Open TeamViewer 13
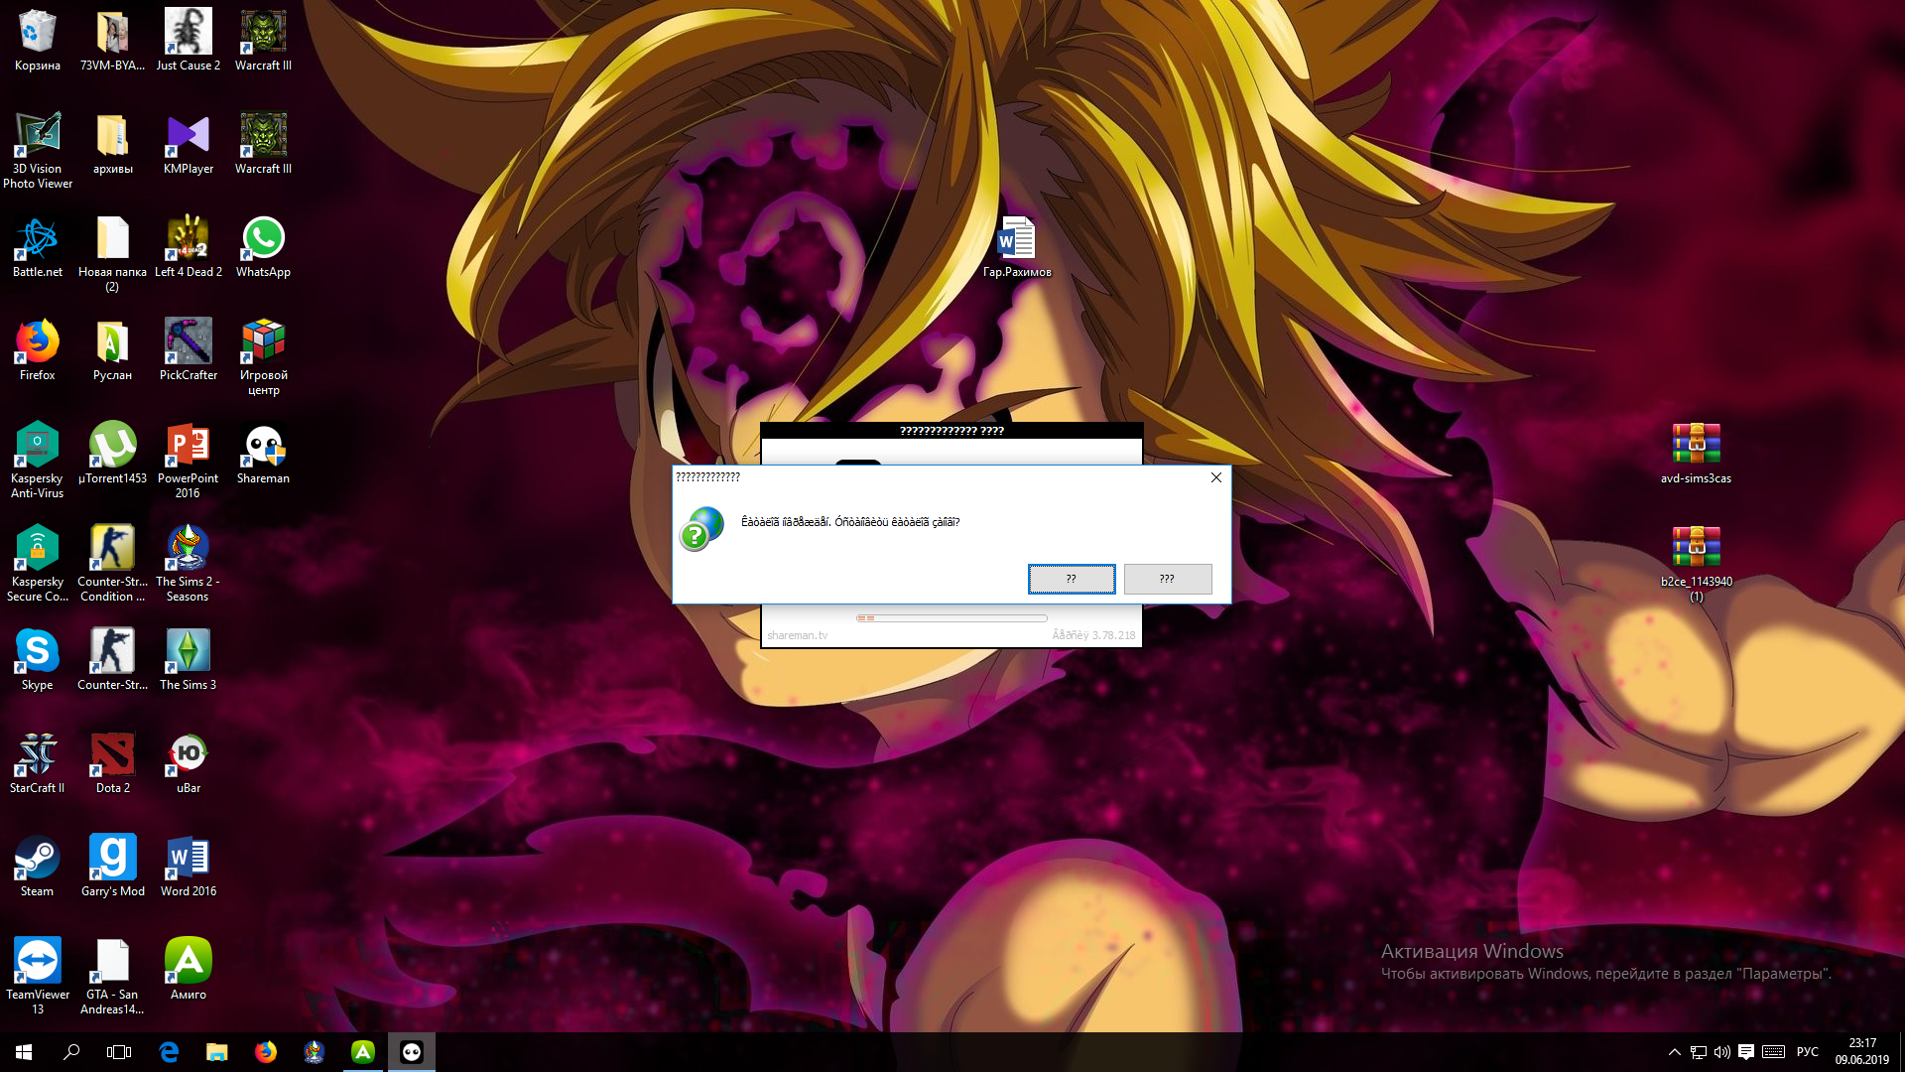The image size is (1905, 1072). (36, 964)
